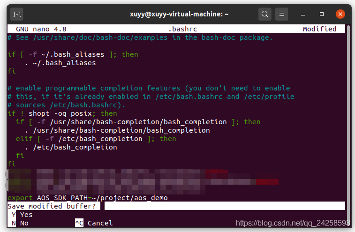
Task: Click the Modified status in nano header
Action: point(319,29)
